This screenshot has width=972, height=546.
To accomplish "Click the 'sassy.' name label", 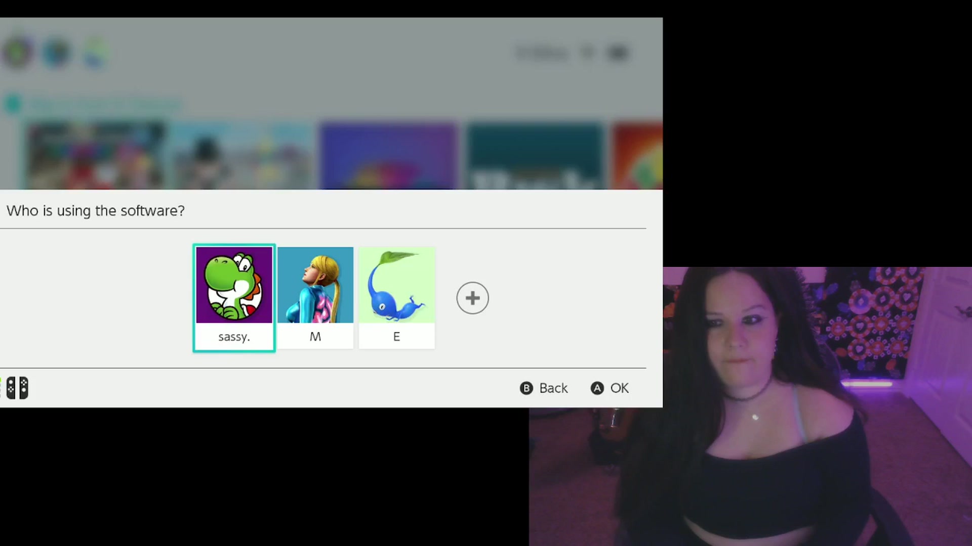I will tap(234, 337).
